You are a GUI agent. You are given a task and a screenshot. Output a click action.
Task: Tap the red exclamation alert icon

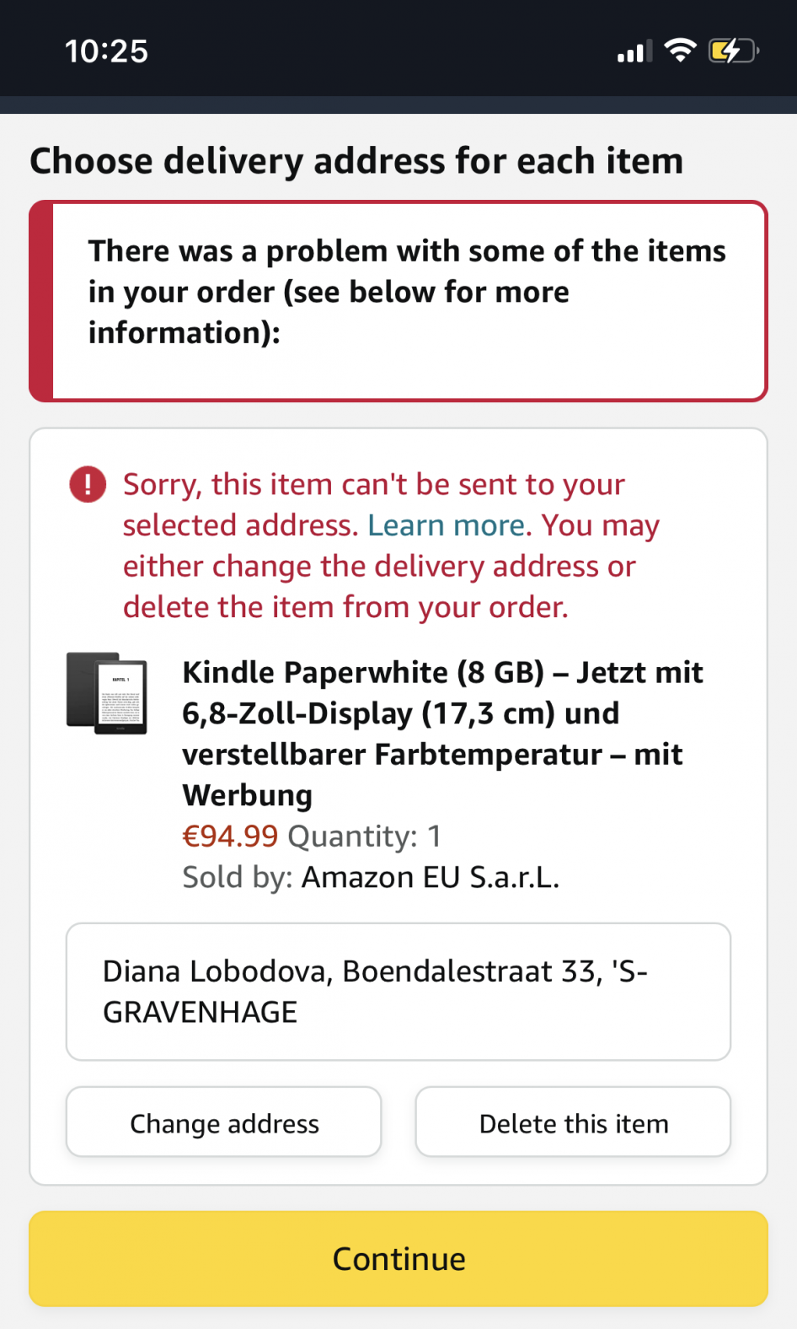(88, 485)
